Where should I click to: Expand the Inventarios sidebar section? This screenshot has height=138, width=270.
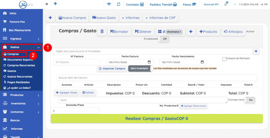21,103
